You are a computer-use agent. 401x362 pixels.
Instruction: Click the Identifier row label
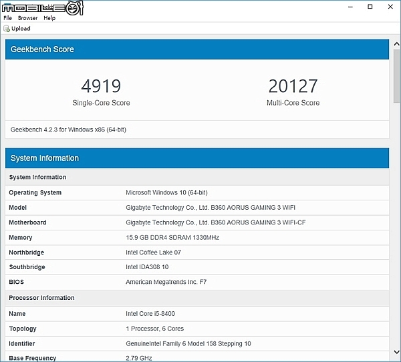tap(22, 343)
